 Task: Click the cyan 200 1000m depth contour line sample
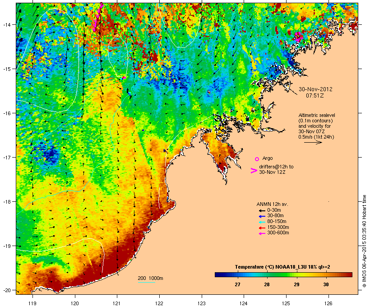pyautogui.click(x=146, y=282)
